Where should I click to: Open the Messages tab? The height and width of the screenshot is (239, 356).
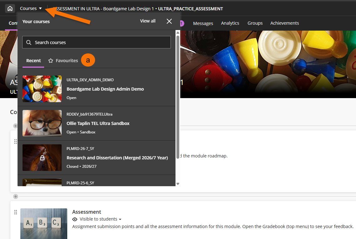tap(203, 23)
